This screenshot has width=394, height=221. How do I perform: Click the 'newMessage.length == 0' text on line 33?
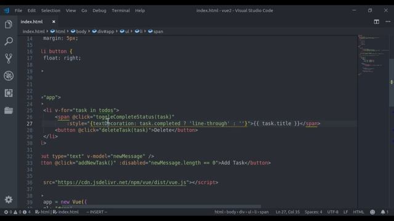coord(183,163)
